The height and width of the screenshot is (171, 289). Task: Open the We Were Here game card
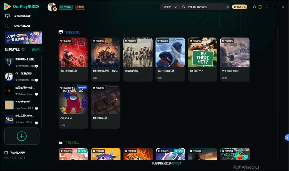coord(235,60)
